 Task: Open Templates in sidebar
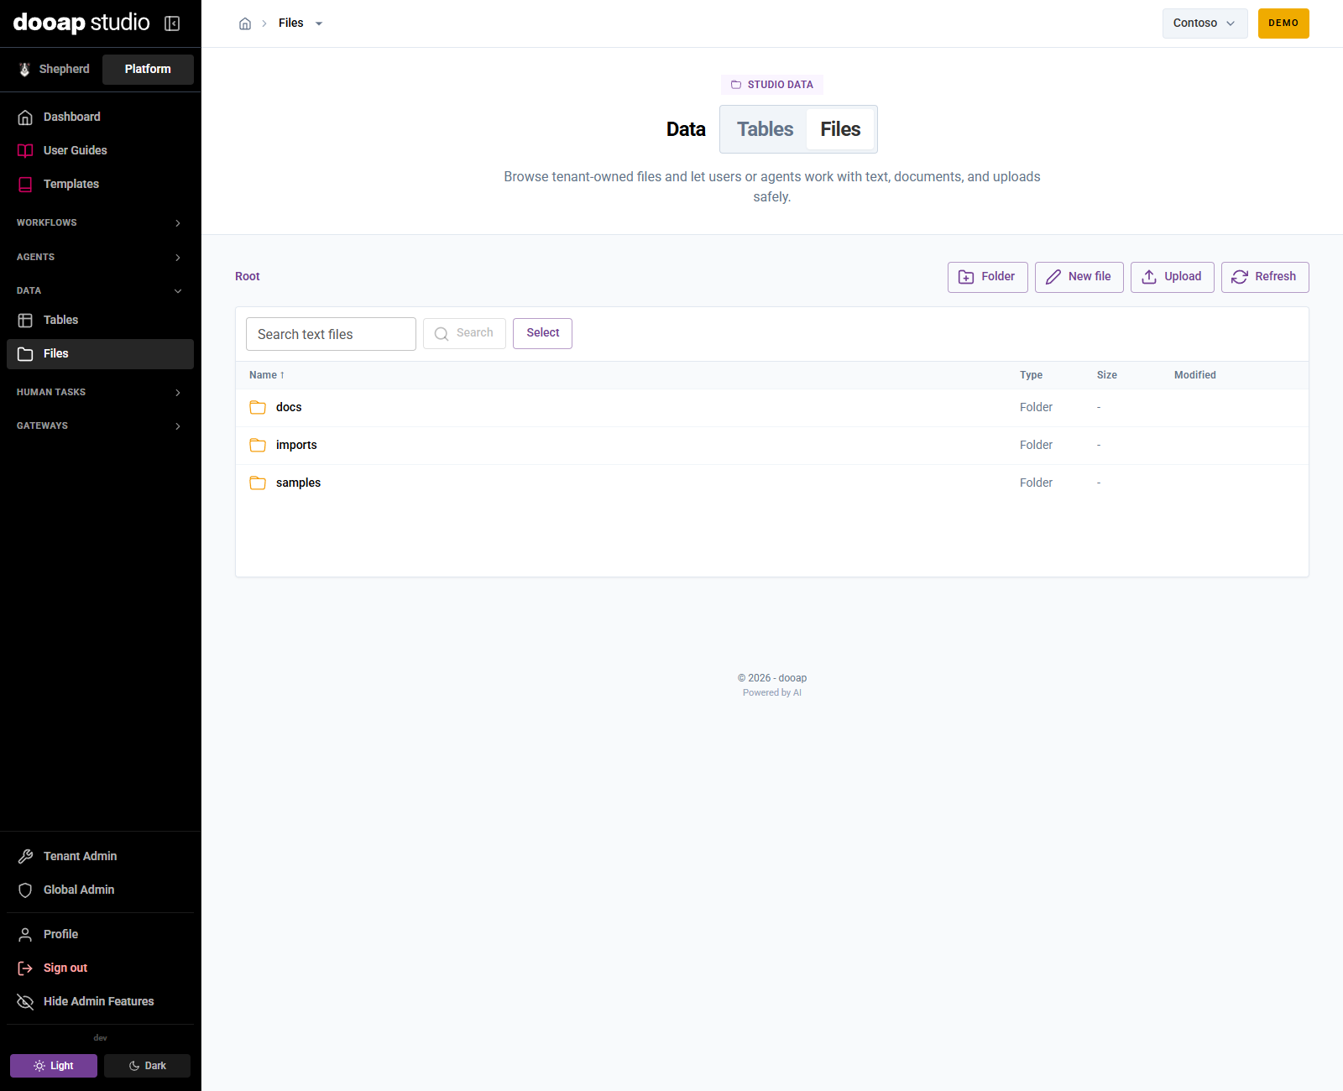click(100, 184)
